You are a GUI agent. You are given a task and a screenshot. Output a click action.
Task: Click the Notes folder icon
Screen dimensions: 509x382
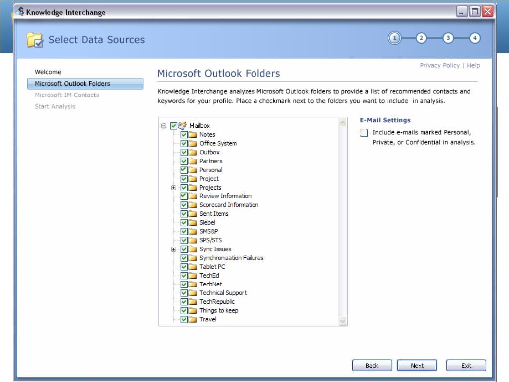[193, 134]
